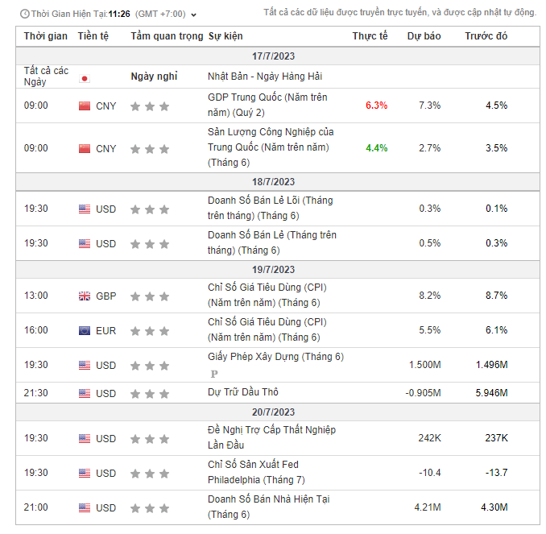The height and width of the screenshot is (534, 546).
Task: Click the importance stars for GDP Trung Quốc
Action: [x=150, y=106]
